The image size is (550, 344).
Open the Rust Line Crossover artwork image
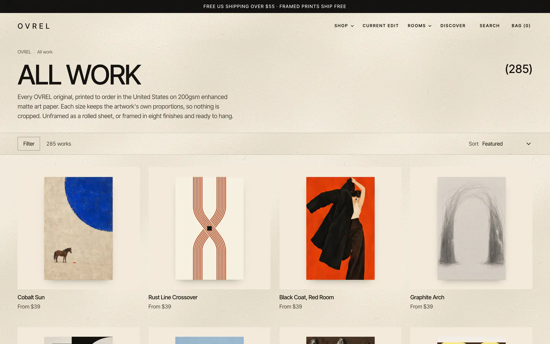209,228
